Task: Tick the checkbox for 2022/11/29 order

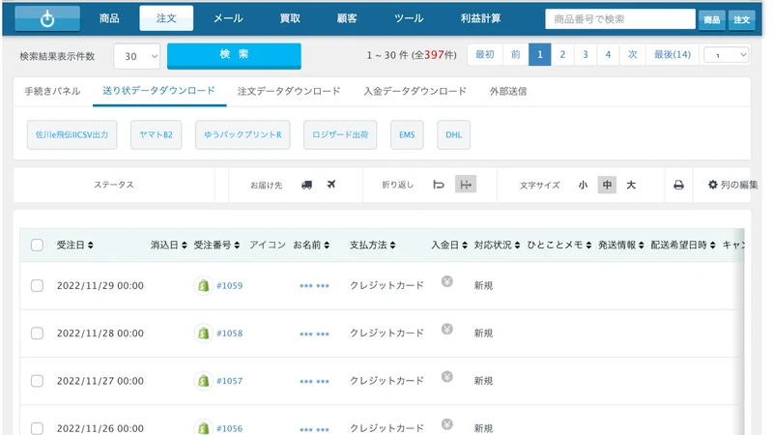Action: click(x=37, y=285)
